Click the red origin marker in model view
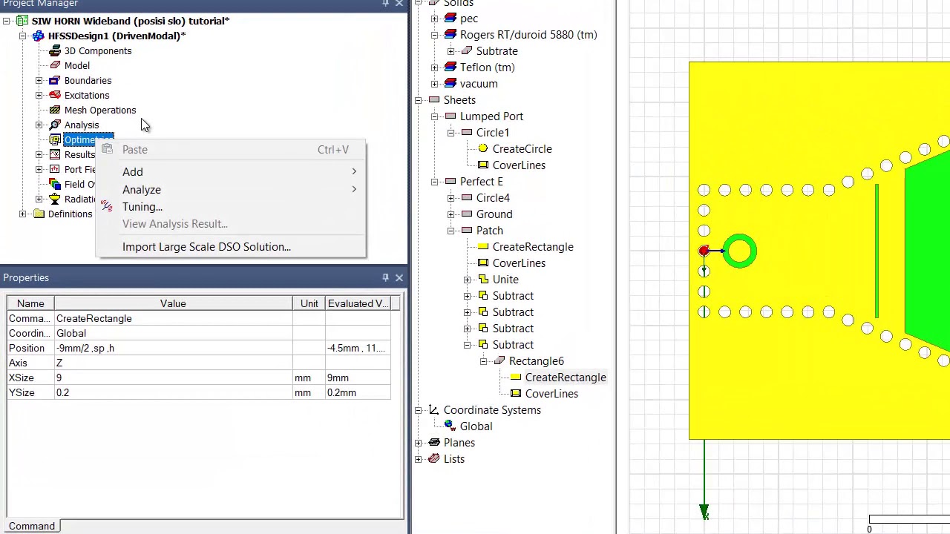Screen dimensions: 950x534 click(704, 251)
